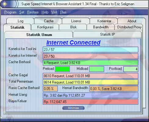149x122 pixels.
Task: Click the Cache Gagal field 8610 Request
Action: click(90, 76)
